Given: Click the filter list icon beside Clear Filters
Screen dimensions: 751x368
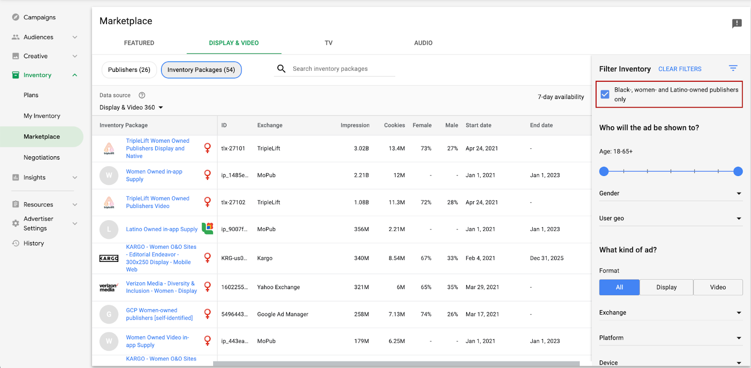Looking at the screenshot, I should pyautogui.click(x=733, y=69).
